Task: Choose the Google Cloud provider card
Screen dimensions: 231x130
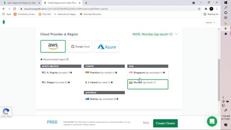Action: [80, 47]
